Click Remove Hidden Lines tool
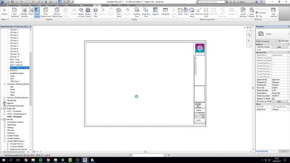The image size is (290, 163). click(x=57, y=12)
